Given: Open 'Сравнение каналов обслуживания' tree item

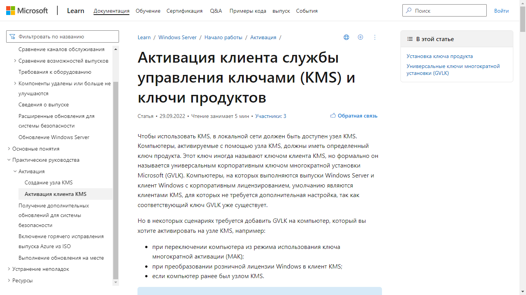Looking at the screenshot, I should coord(62,49).
